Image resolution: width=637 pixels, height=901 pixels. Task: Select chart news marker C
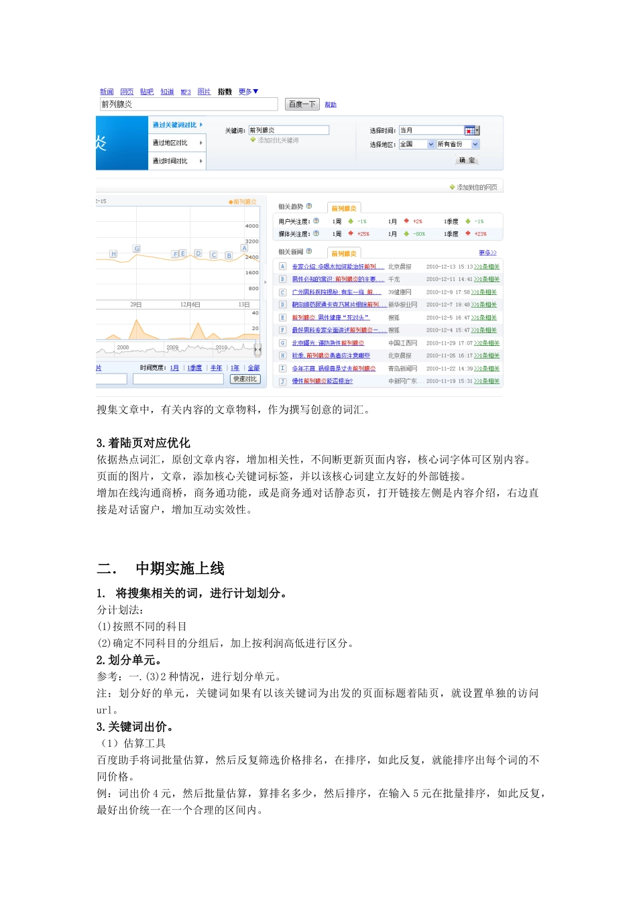tap(214, 255)
